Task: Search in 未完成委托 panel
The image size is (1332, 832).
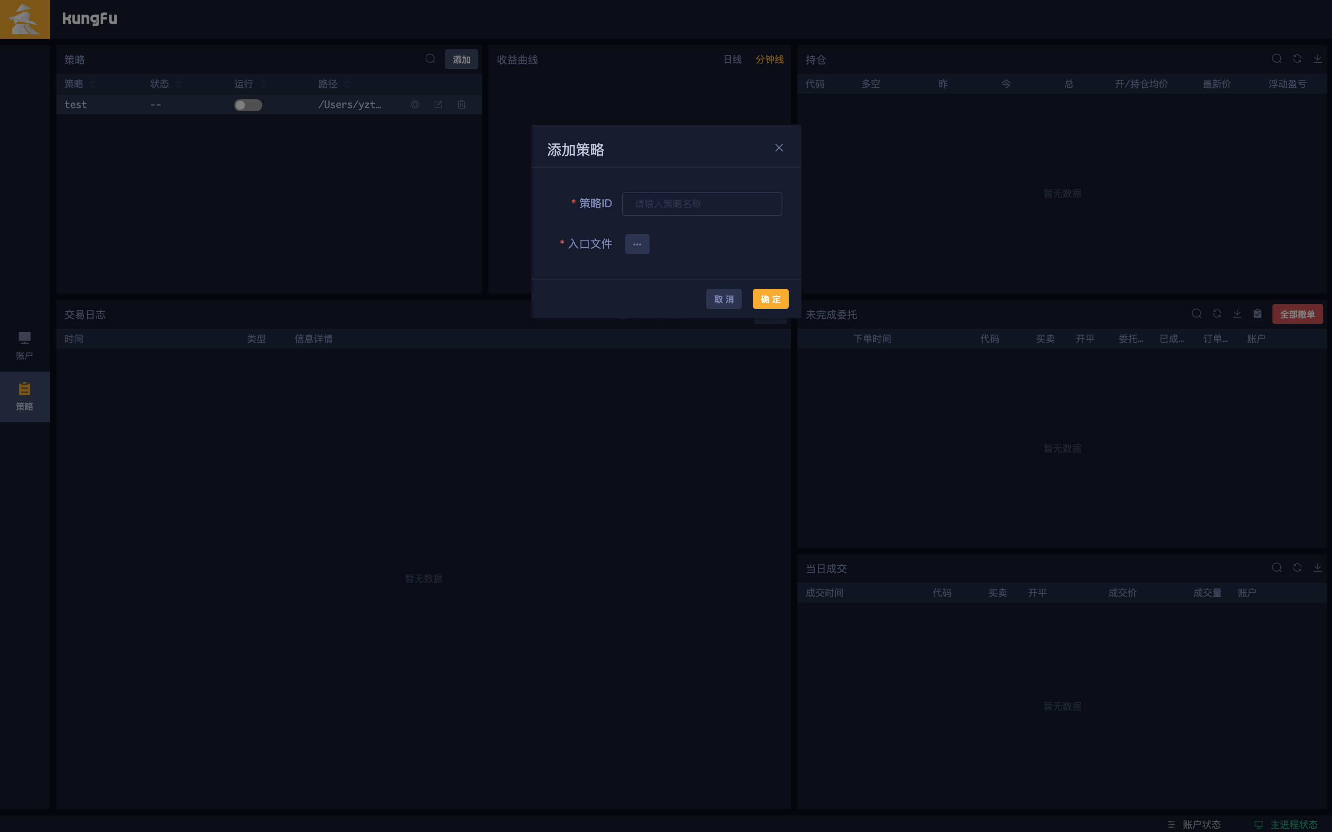Action: pos(1197,314)
